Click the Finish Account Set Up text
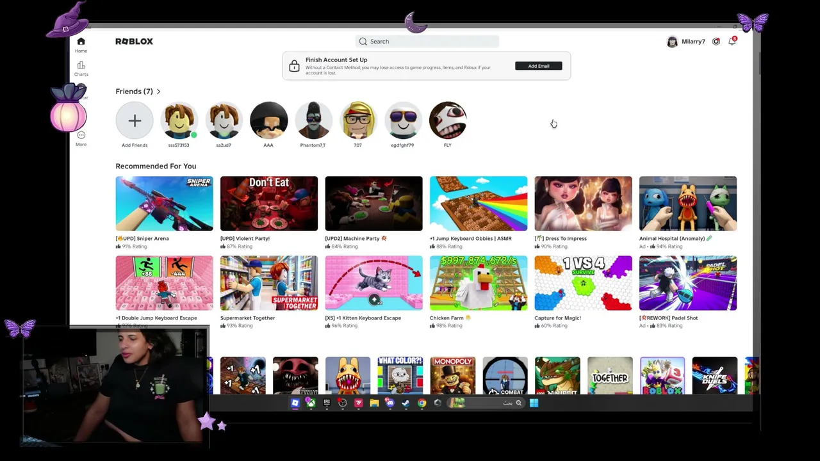 click(x=336, y=60)
